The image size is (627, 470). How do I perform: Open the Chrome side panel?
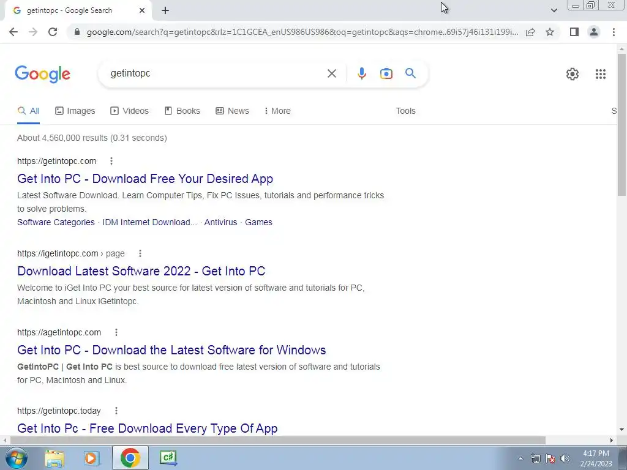[x=574, y=32]
